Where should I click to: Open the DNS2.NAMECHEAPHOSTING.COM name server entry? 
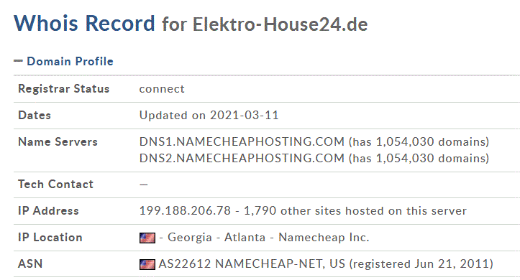pyautogui.click(x=242, y=158)
